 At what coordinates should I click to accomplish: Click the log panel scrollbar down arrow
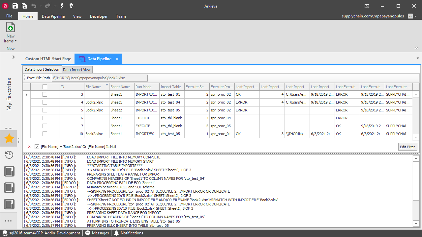coord(416,224)
